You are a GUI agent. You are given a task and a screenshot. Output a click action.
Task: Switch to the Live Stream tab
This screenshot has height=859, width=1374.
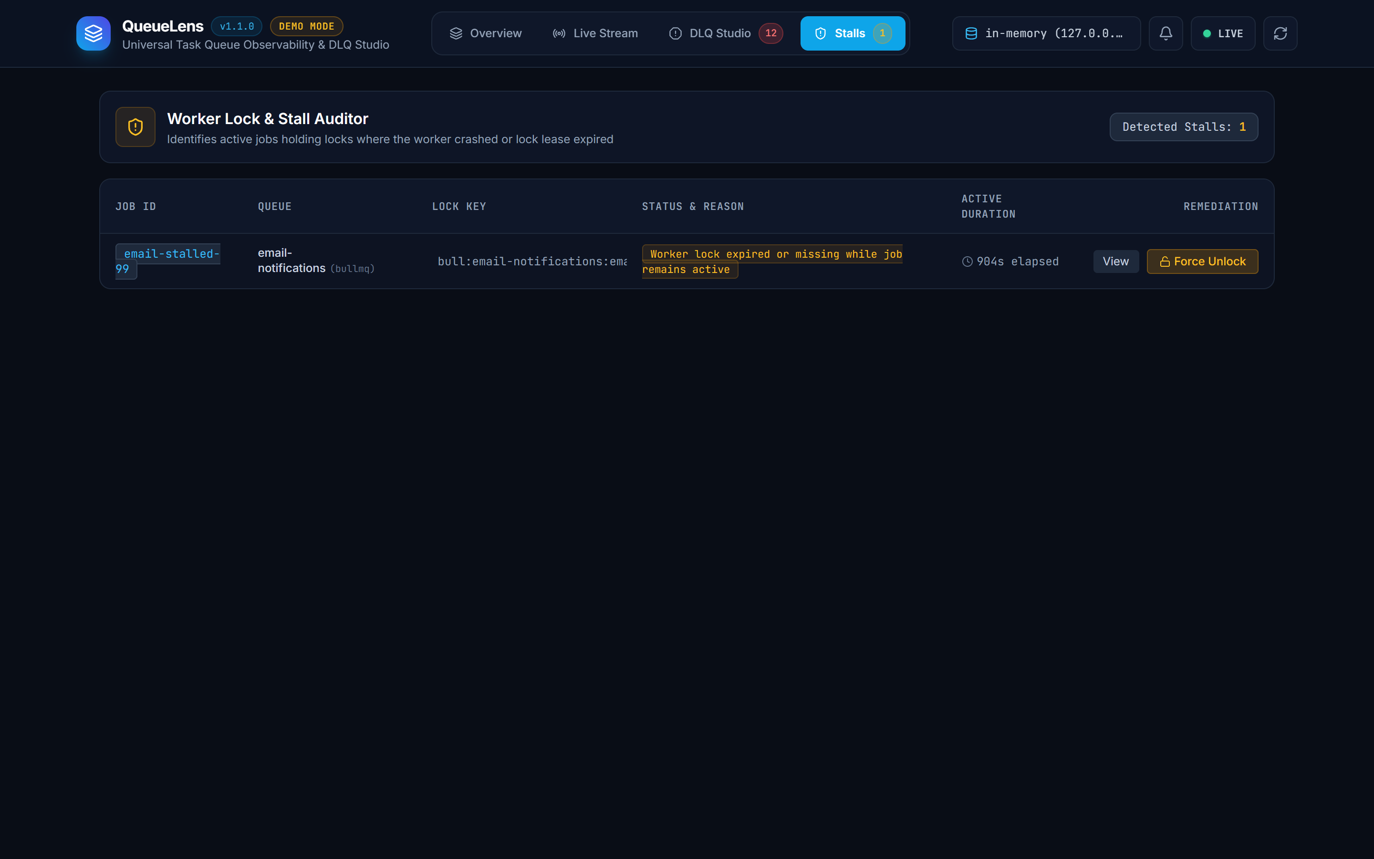coord(595,33)
